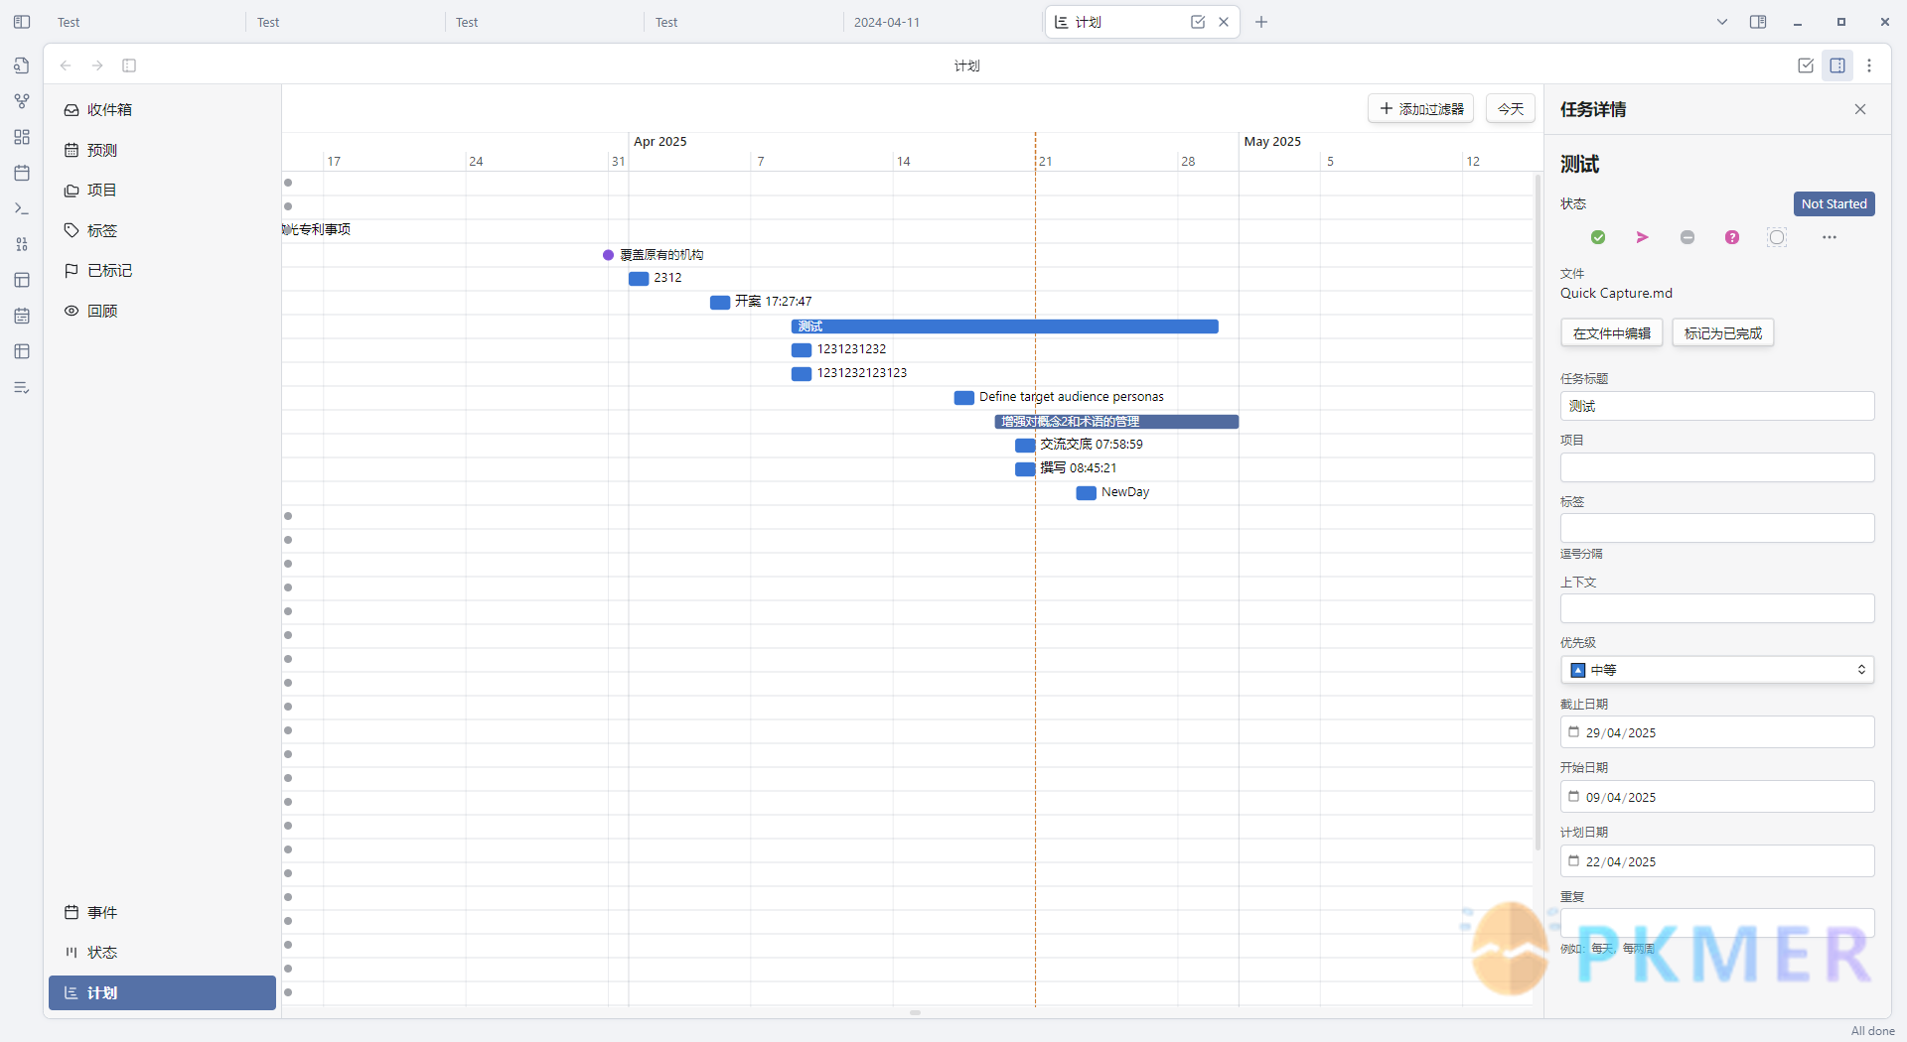The image size is (1907, 1042).
Task: Open the 已标记 flagged view
Action: (x=163, y=271)
